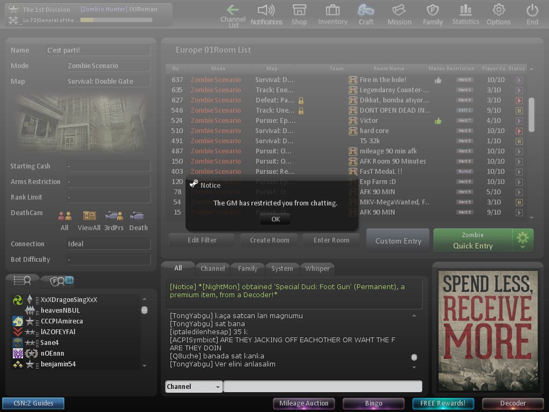Open the Family shield icon
This screenshot has height=412, width=549.
(x=433, y=14)
